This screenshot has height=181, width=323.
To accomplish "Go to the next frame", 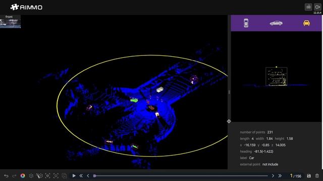I will click(273, 176).
